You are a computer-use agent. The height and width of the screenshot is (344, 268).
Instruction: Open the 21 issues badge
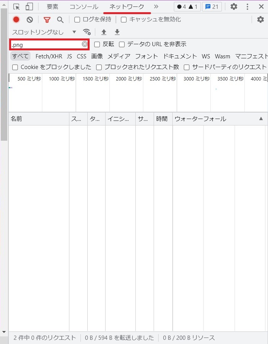coord(212,7)
